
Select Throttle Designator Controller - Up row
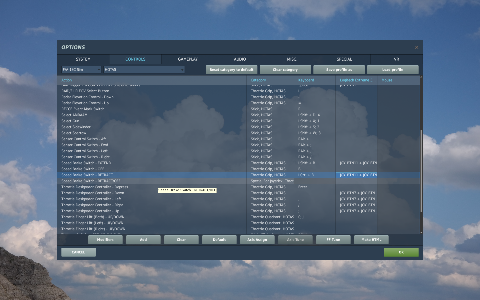238,211
